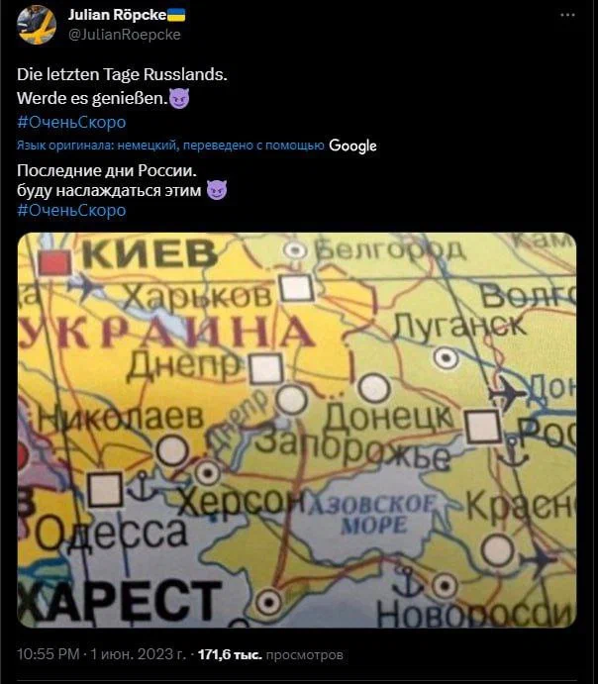Click the anchor symbol near Одесса

coord(143,487)
